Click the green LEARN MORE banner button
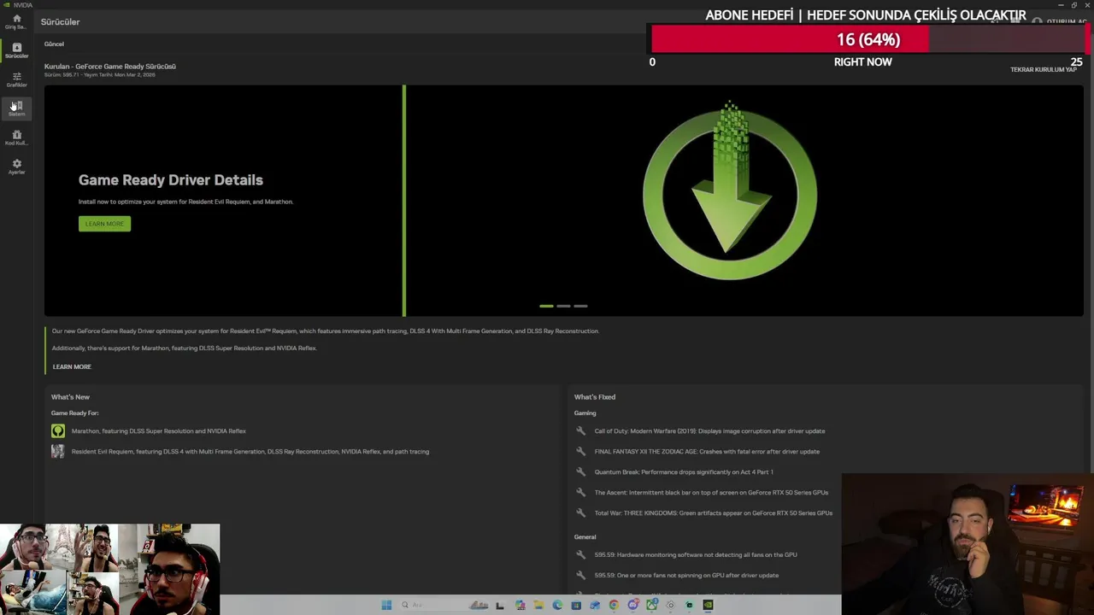Screen dimensions: 1094x615 click(x=104, y=224)
